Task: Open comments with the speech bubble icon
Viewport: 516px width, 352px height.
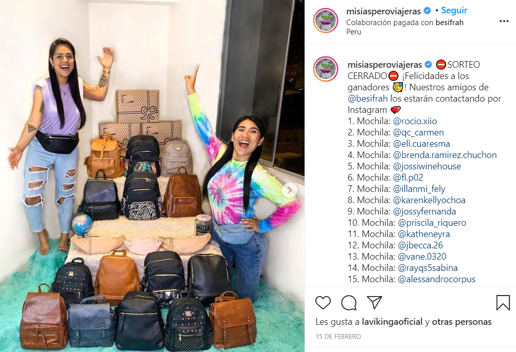Action: pyautogui.click(x=349, y=302)
